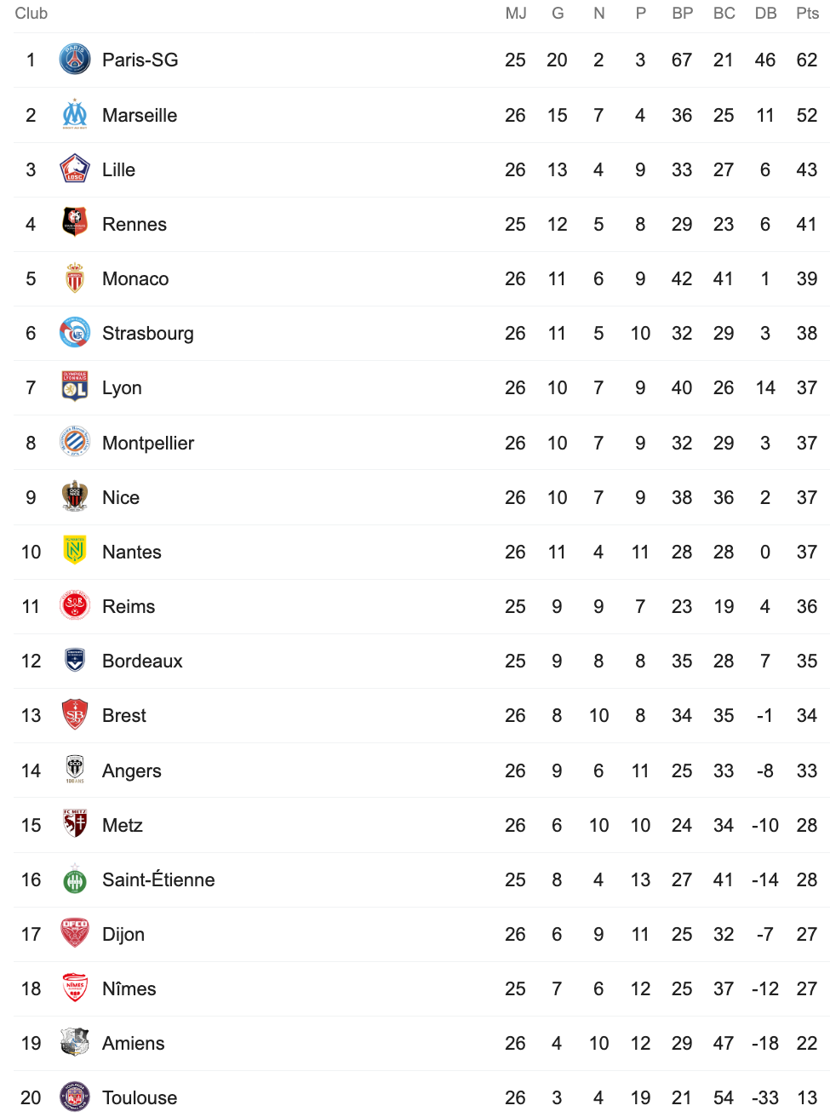This screenshot has width=830, height=1117.
Task: Click the Rennes club badge
Action: pos(75,224)
